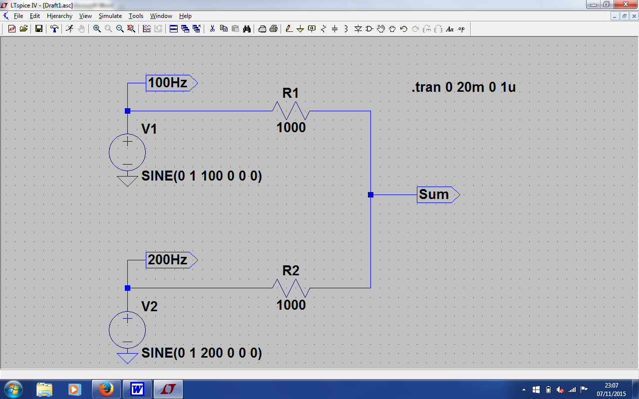Viewport: 639px width, 399px height.
Task: Click the SINE(0 1 200 0 0 0) text
Action: 202,353
